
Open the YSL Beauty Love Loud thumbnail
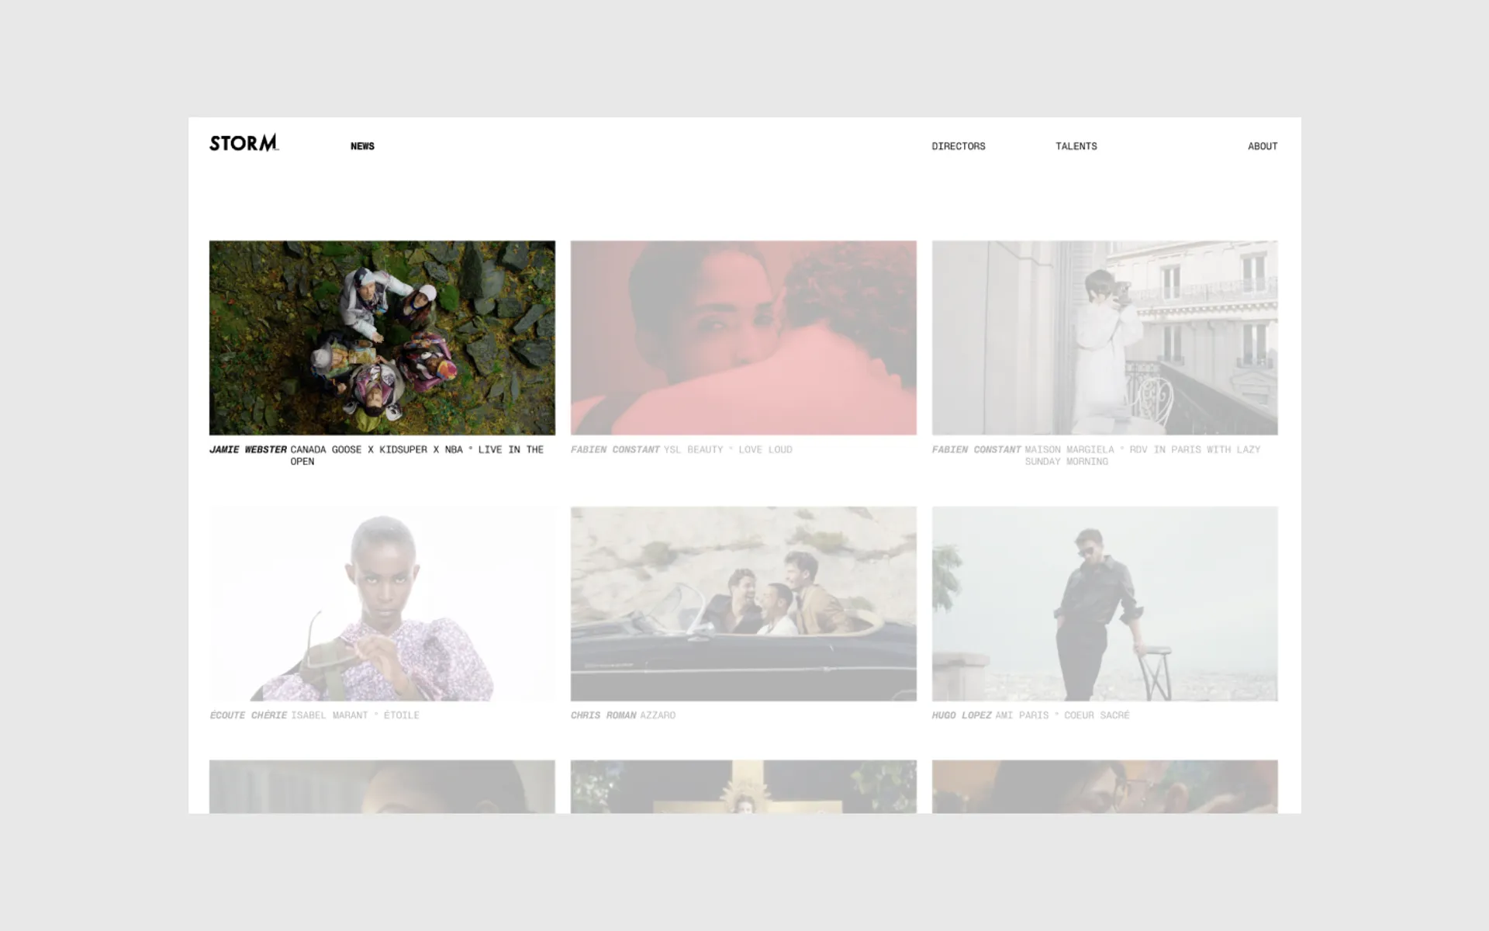tap(743, 337)
